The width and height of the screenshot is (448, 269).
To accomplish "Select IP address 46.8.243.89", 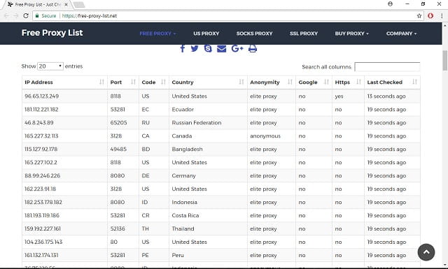I will tap(39, 123).
